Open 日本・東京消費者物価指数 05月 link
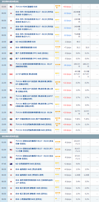Viewport: 99px width, 202px height. coord(34,182)
